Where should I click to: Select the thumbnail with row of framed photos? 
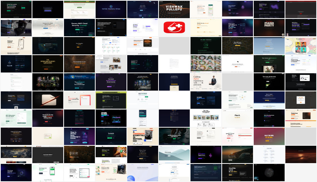tap(206, 118)
